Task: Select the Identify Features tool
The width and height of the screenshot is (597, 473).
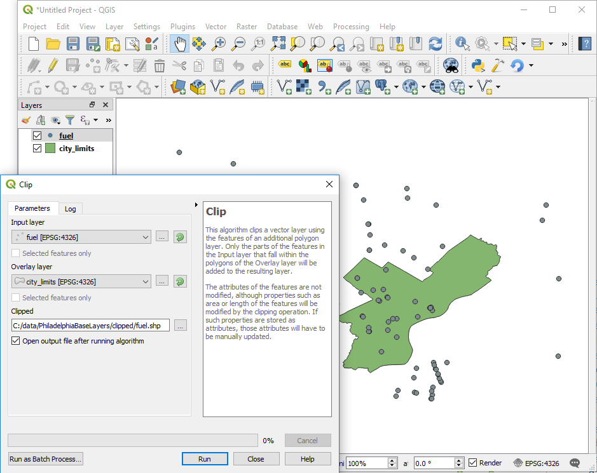Action: 461,44
